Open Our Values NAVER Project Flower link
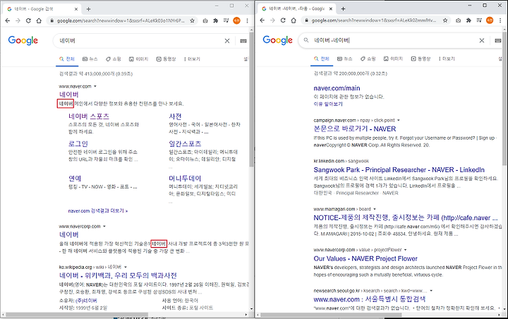This screenshot has height=319, width=508. (x=365, y=259)
